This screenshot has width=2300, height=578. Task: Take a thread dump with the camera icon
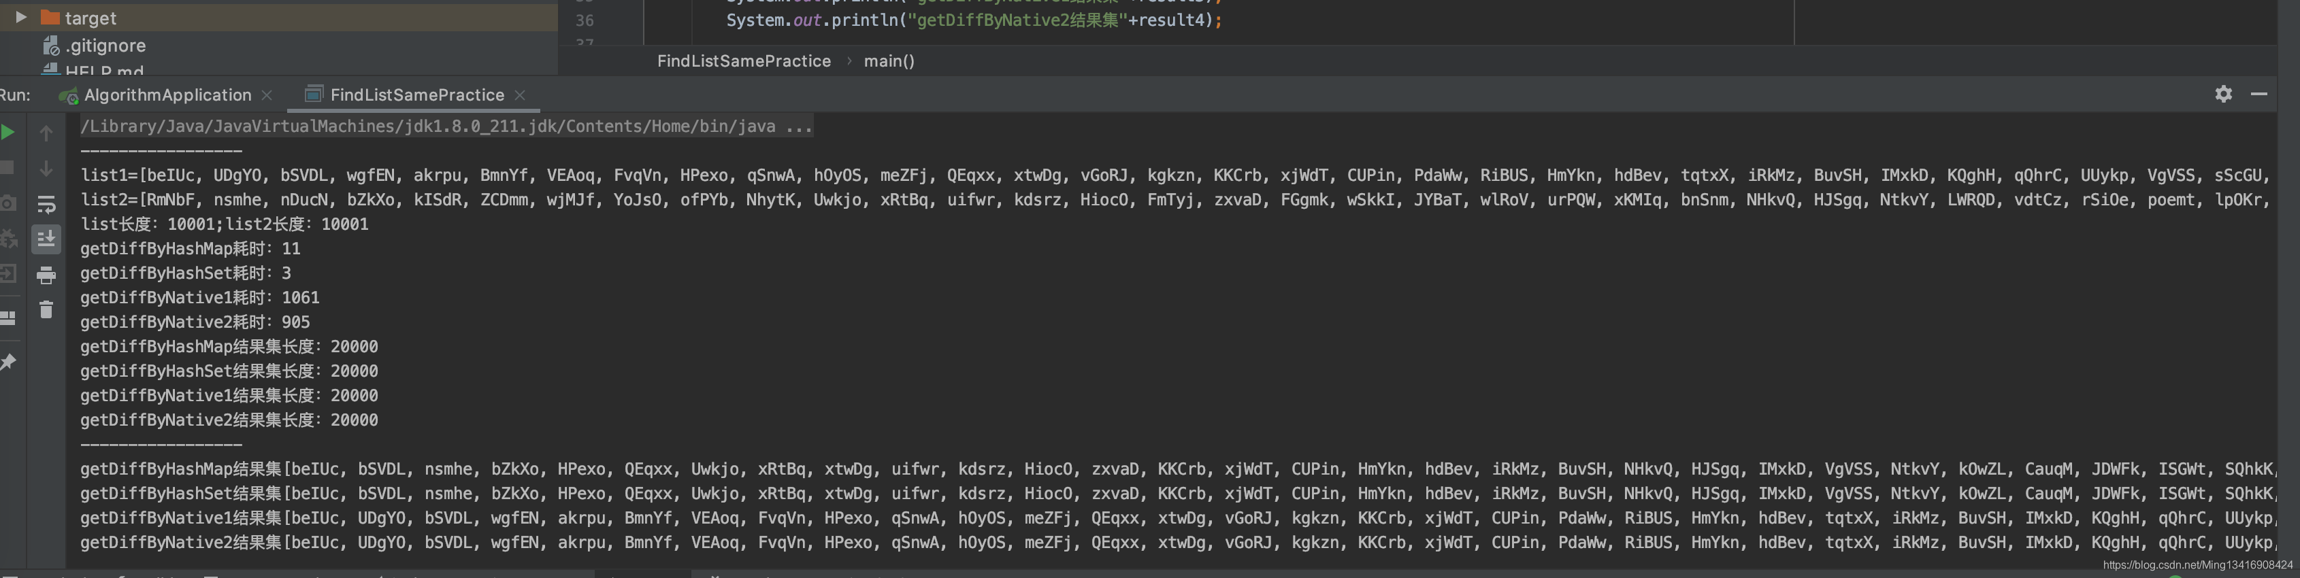[x=7, y=203]
